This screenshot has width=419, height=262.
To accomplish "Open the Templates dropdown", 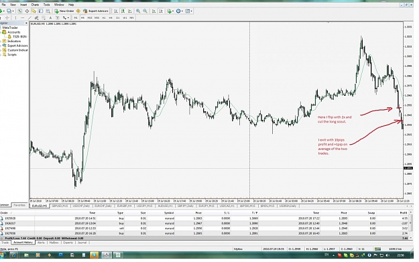I will tap(188, 11).
